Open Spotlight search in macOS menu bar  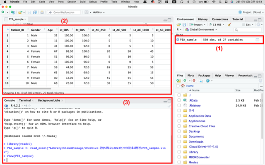[220, 2]
